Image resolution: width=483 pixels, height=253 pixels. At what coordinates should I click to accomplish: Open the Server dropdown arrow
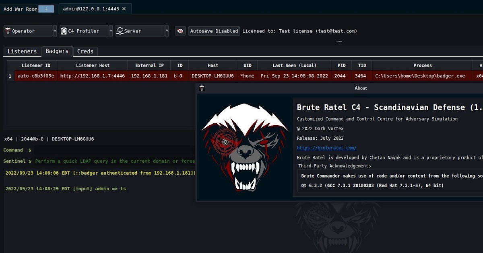click(167, 31)
